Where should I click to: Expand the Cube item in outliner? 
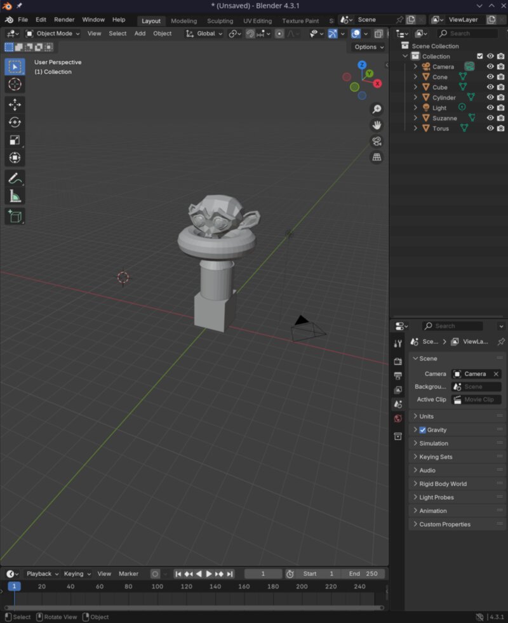pos(415,87)
